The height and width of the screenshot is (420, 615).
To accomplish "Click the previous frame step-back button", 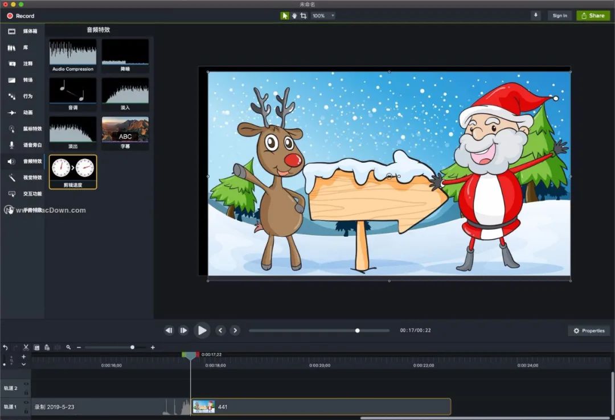I will [x=169, y=331].
